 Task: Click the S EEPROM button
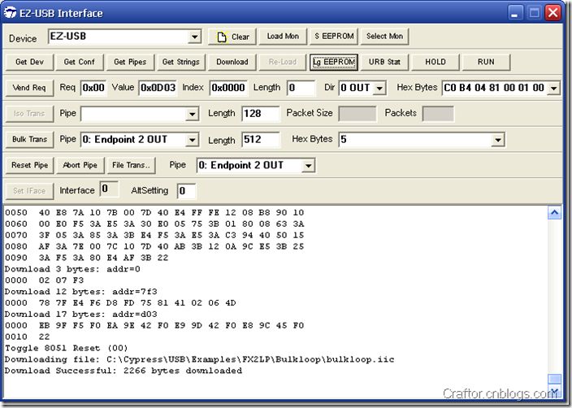(x=334, y=37)
